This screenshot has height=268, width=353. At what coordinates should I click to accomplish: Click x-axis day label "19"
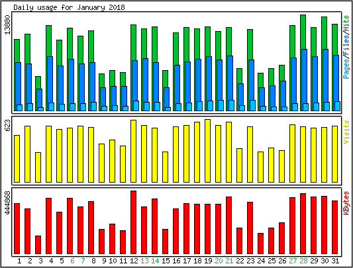[208, 261]
